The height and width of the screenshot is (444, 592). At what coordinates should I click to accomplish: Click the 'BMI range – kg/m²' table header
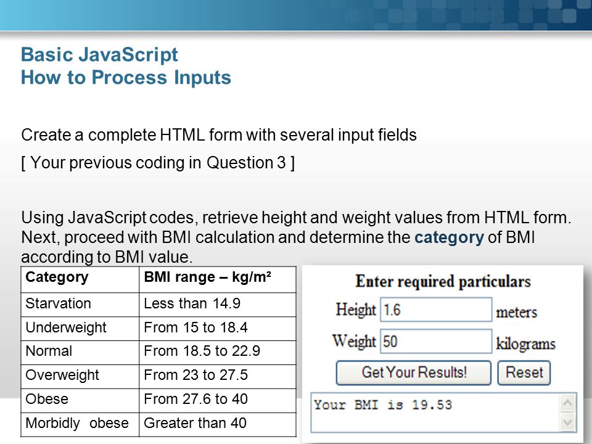coord(218,279)
